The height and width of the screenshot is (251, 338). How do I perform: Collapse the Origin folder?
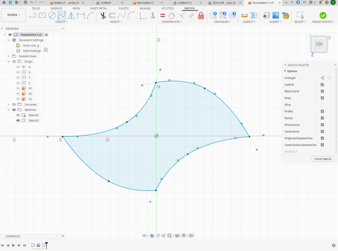(x=8, y=61)
